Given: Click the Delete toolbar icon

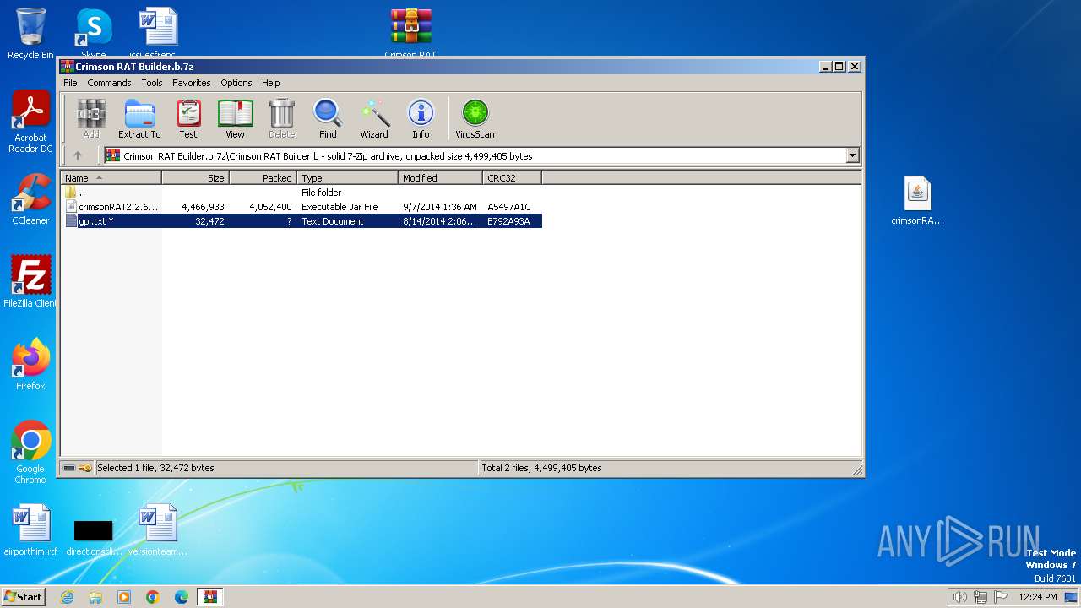Looking at the screenshot, I should pyautogui.click(x=281, y=119).
